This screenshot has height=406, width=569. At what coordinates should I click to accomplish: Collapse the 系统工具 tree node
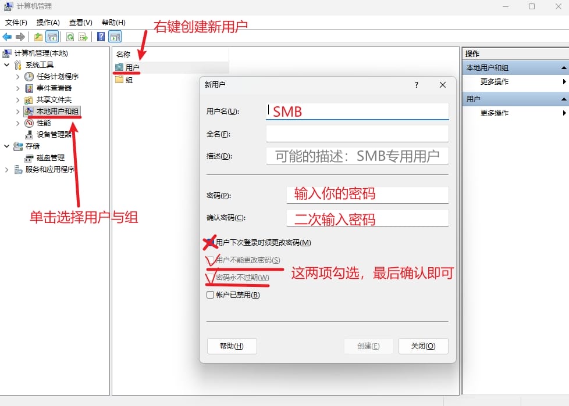coord(7,65)
